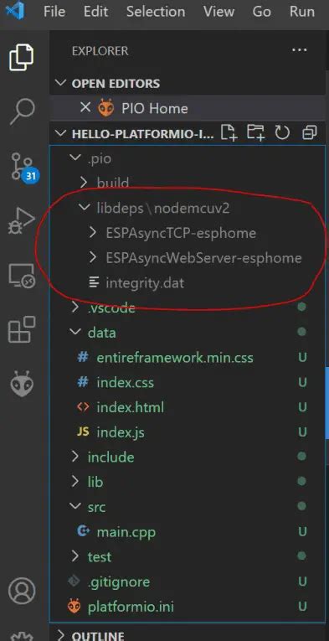The height and width of the screenshot is (641, 329).
Task: Open the Extensions view
Action: point(22,329)
